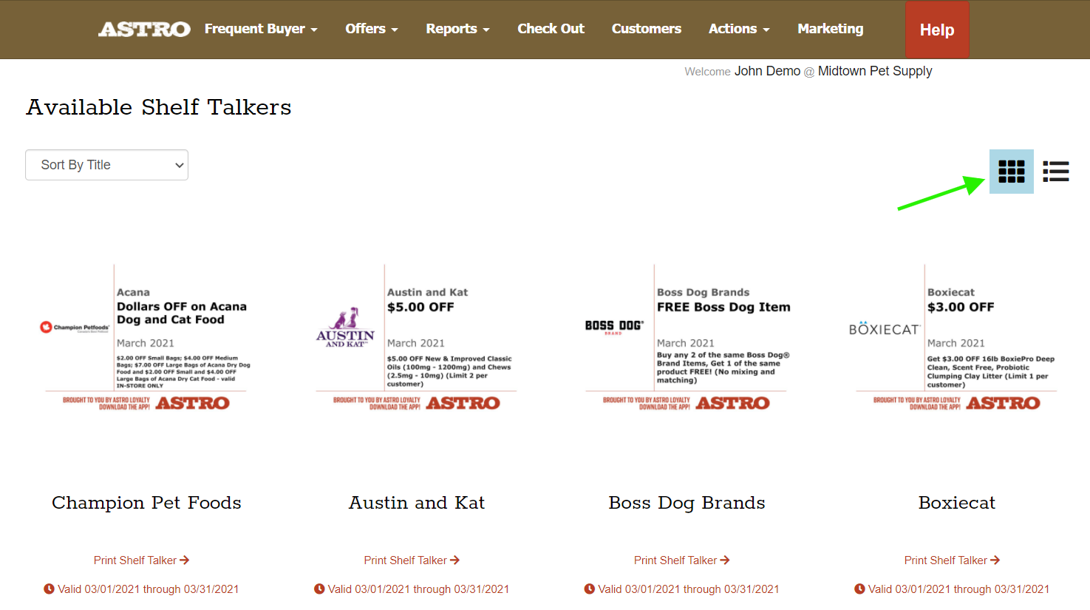Viewport: 1090px width, 610px height.
Task: Click the ASTRO logo in navbar
Action: (144, 29)
